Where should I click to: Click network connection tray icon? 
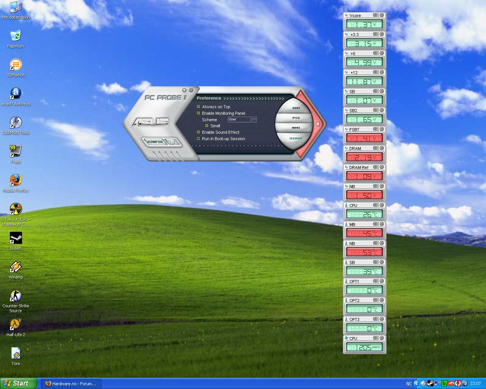point(437,383)
